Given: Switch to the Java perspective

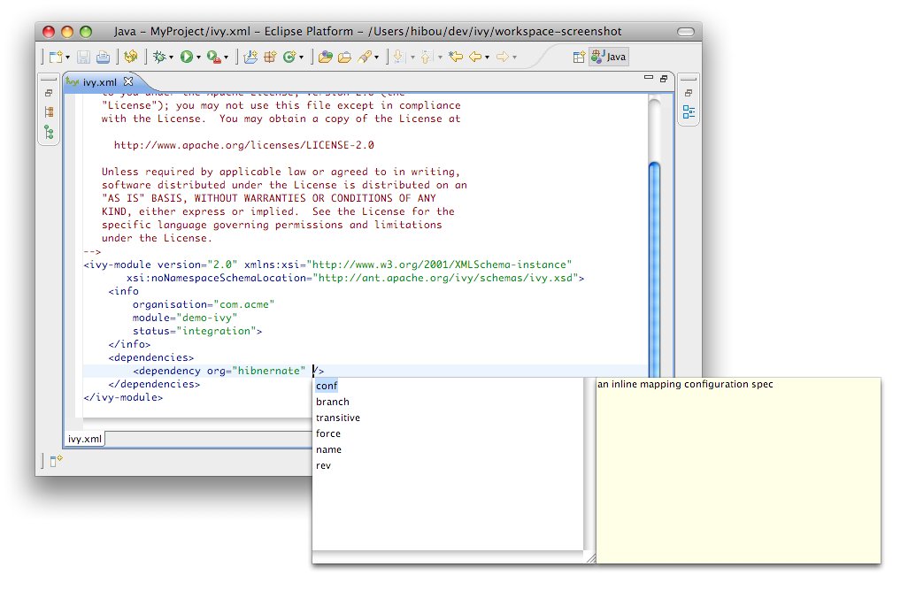Looking at the screenshot, I should coord(609,57).
